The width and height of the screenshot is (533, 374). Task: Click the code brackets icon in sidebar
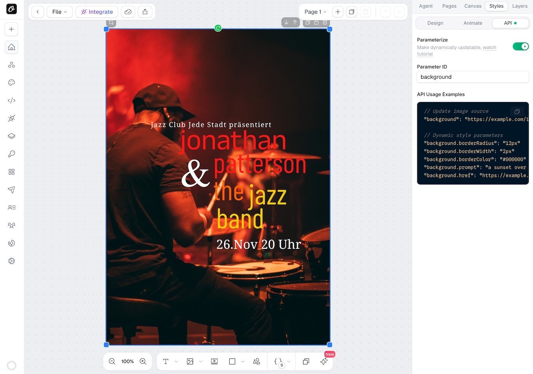coord(11,100)
